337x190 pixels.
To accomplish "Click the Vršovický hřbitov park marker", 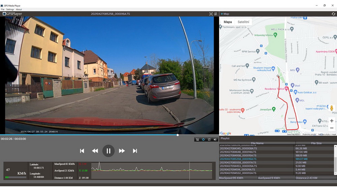I will 275,35.
